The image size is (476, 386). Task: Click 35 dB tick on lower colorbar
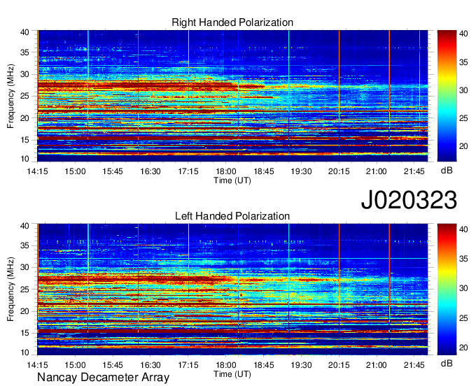tap(463, 259)
